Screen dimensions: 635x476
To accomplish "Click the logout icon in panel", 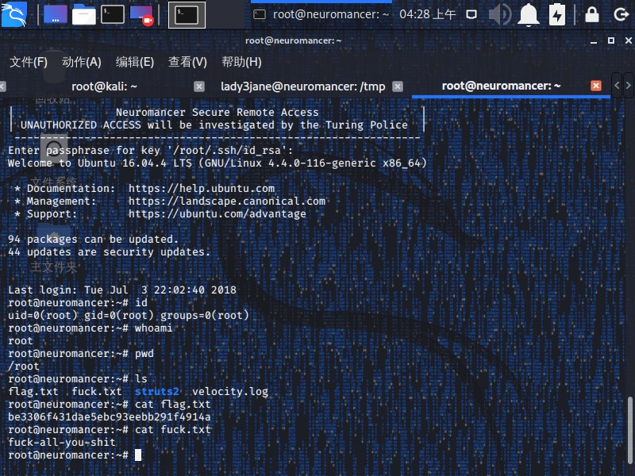I will pos(621,15).
